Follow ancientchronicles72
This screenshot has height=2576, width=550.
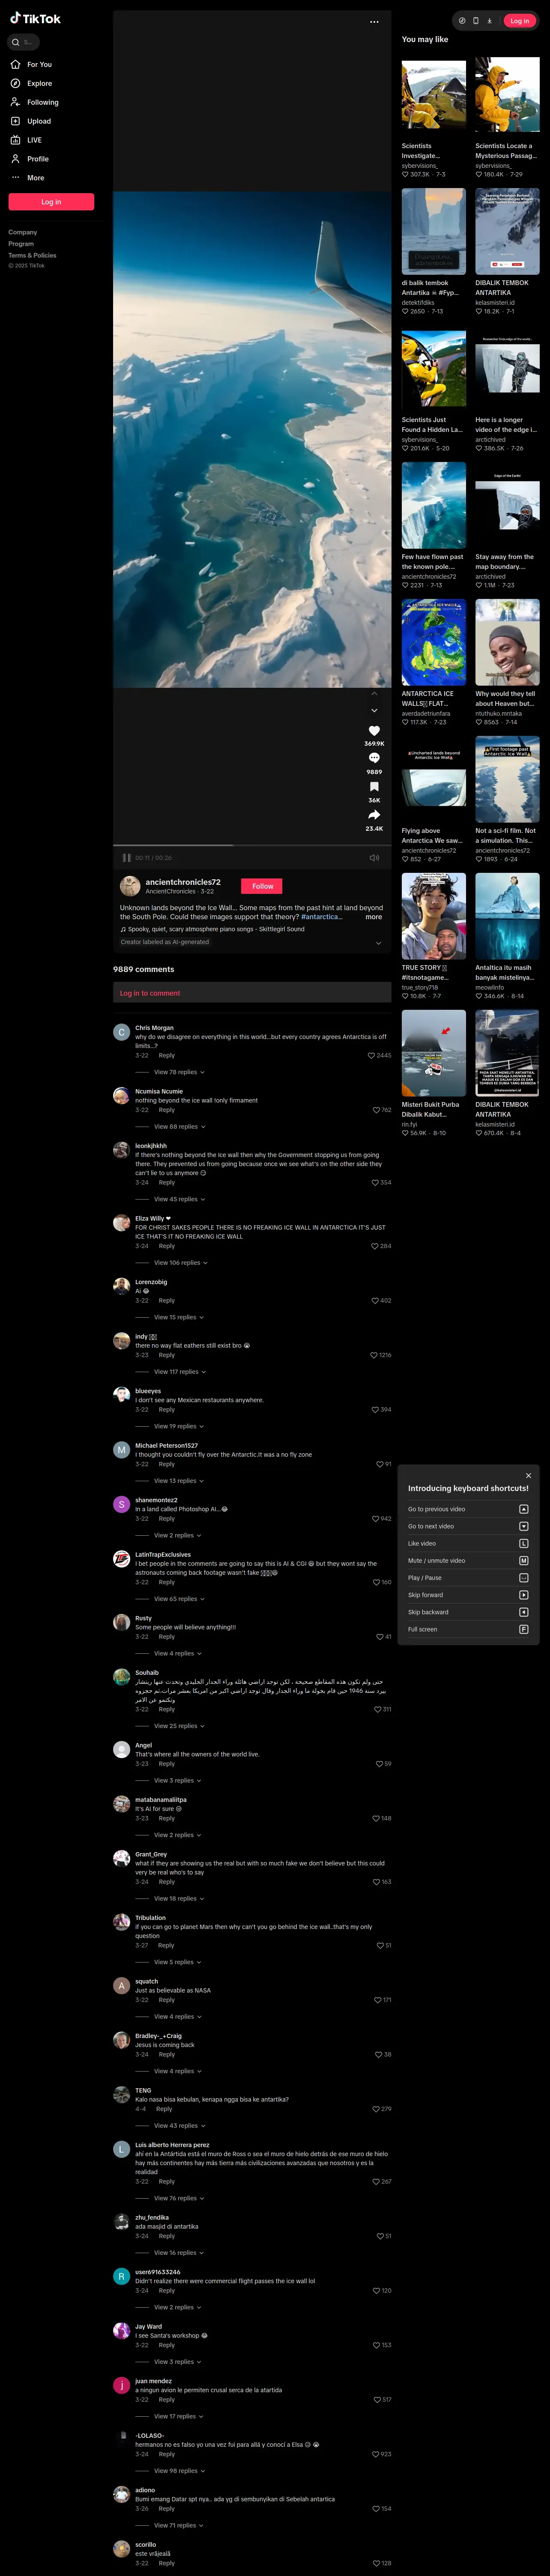click(263, 886)
